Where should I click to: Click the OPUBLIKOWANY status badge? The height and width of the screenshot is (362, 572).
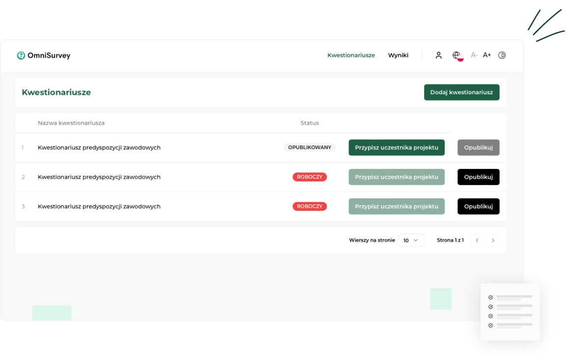310,147
